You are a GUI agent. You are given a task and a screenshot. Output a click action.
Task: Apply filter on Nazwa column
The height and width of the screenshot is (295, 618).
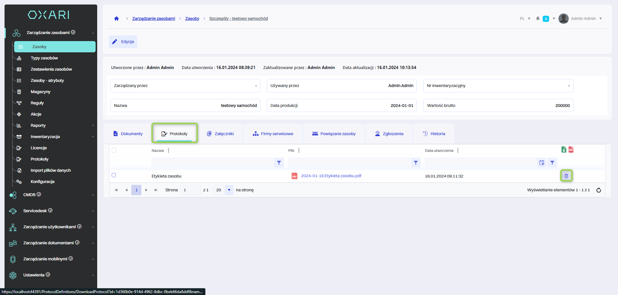pyautogui.click(x=279, y=163)
